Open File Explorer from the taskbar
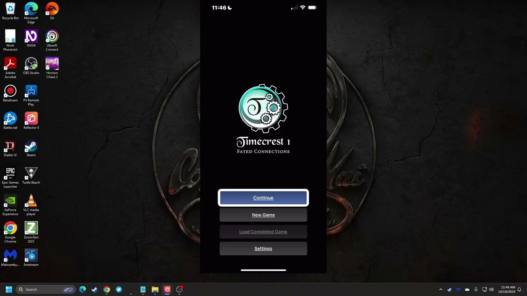 (x=155, y=289)
